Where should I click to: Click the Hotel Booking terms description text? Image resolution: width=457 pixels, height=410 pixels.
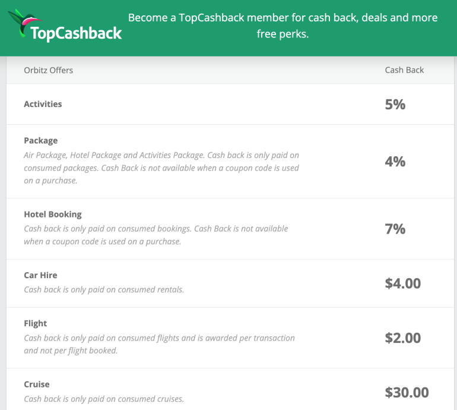click(x=155, y=235)
